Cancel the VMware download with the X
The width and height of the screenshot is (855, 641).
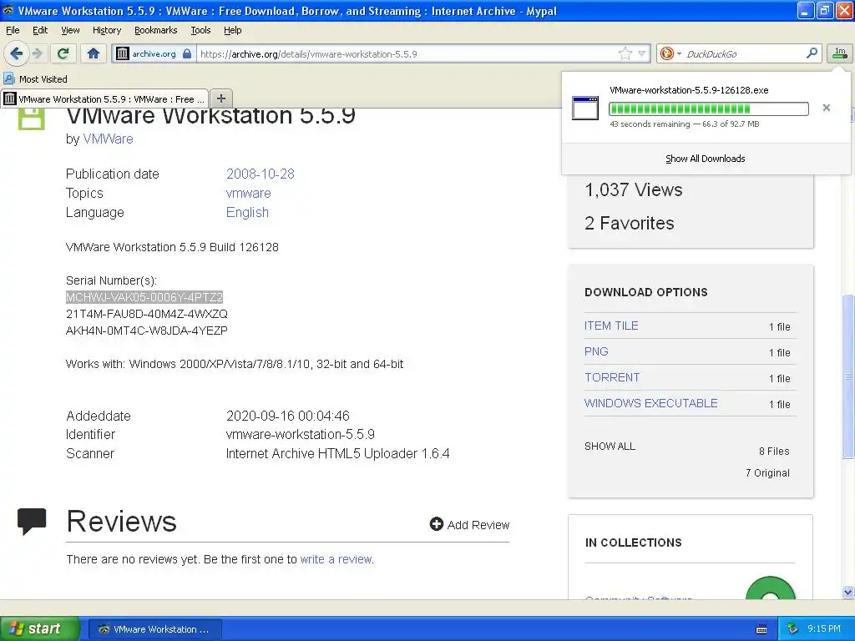click(826, 108)
